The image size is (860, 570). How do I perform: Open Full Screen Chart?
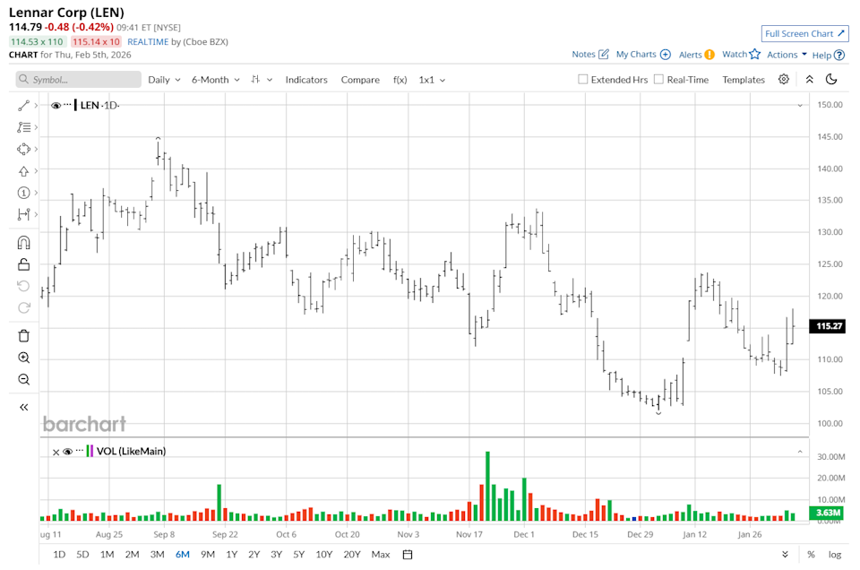click(804, 33)
